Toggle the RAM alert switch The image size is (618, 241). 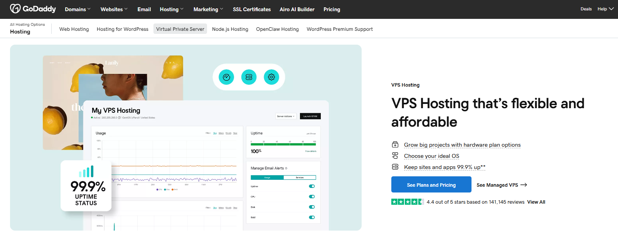(312, 218)
